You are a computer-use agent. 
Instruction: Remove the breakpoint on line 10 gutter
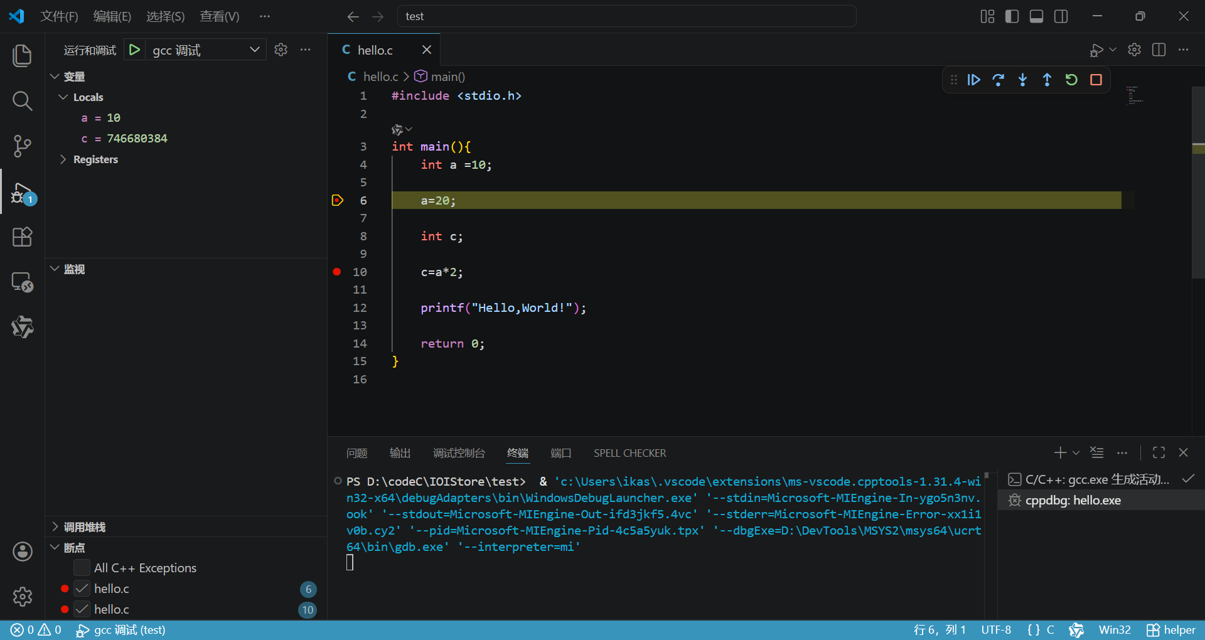337,272
